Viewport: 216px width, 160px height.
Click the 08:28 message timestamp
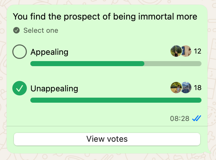pos(180,119)
